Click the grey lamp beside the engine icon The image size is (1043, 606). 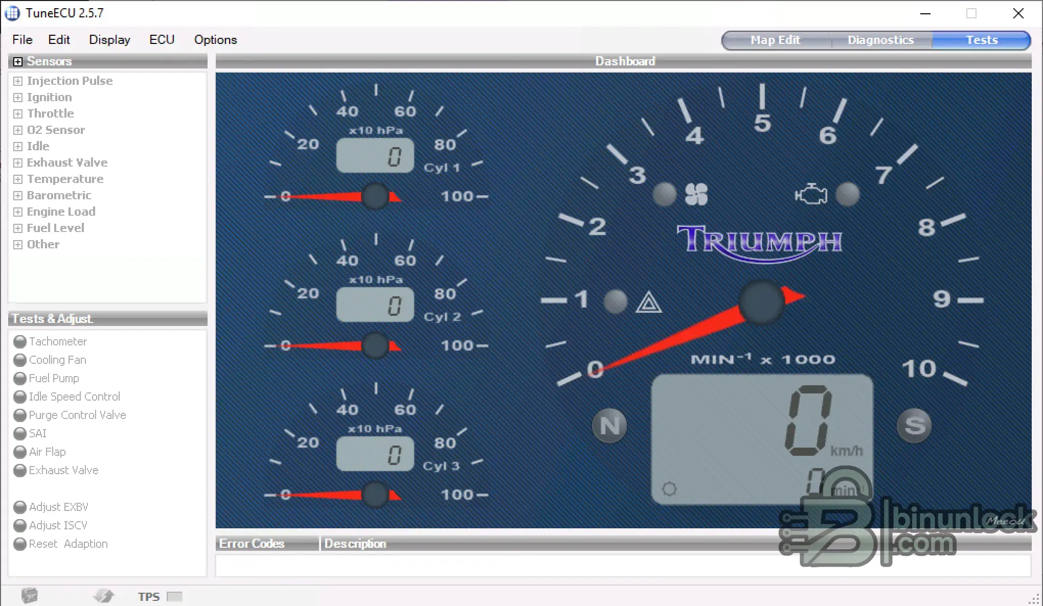[848, 194]
